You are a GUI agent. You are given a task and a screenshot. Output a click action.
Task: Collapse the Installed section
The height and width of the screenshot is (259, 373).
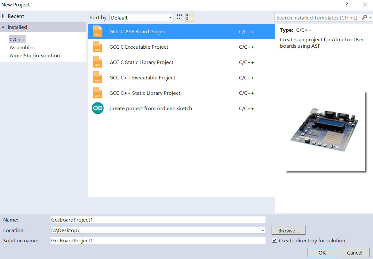coord(3,27)
